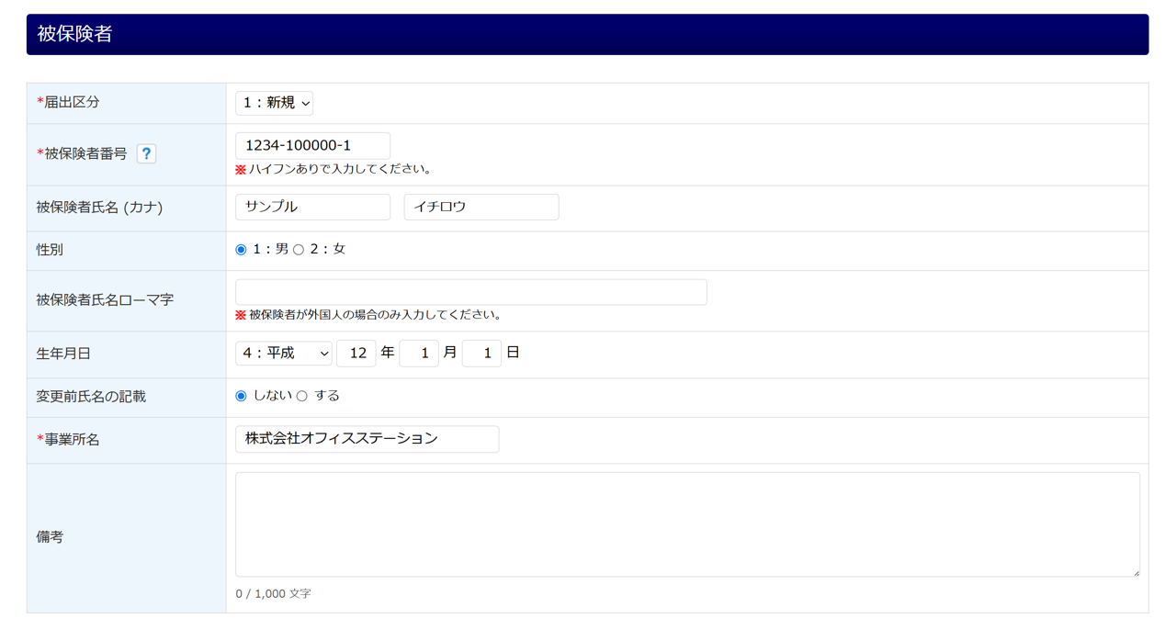Image resolution: width=1176 pixels, height=630 pixels.
Task: Click the 被保険者番号 field with 1234-100000-1
Action: [312, 145]
